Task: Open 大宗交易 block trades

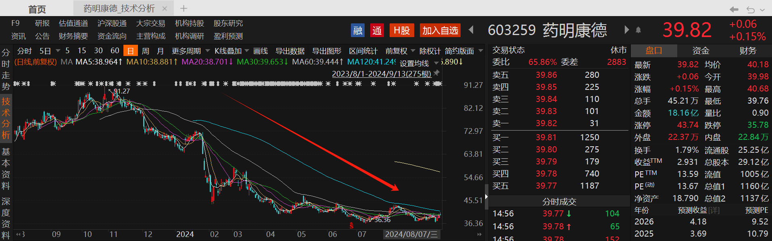Action: pos(151,23)
